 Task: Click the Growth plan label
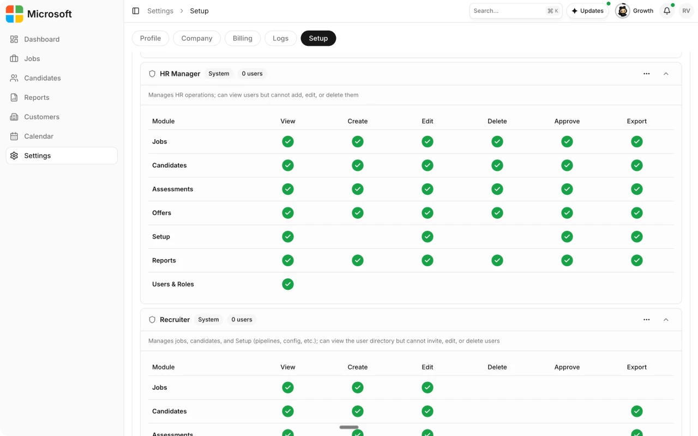click(x=643, y=11)
